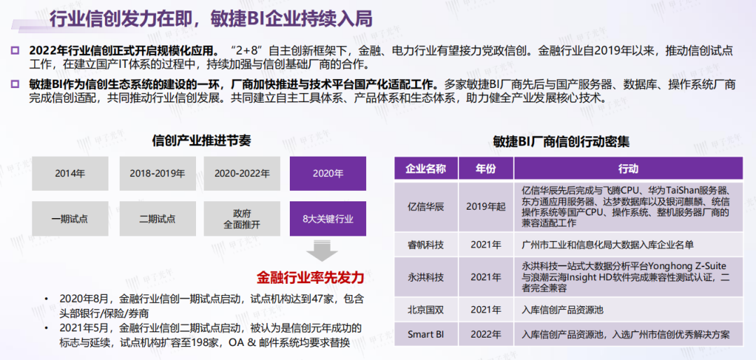
Task: Click the 一期试点 box
Action: click(71, 219)
